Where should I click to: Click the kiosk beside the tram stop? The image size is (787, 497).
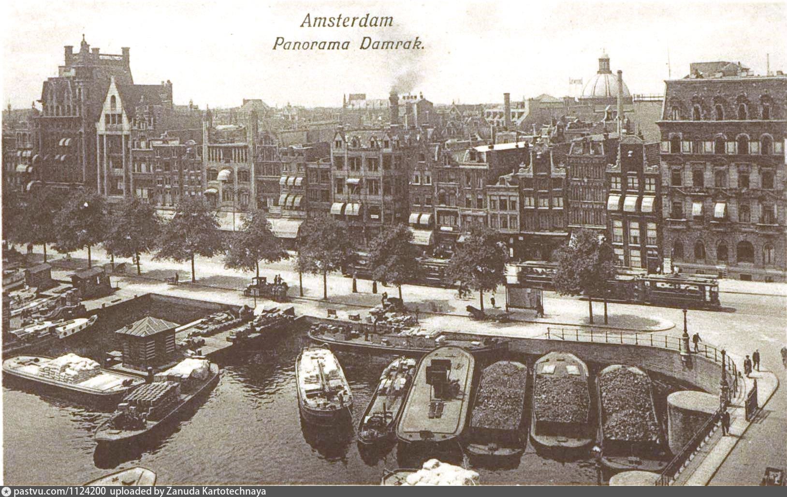click(x=525, y=296)
